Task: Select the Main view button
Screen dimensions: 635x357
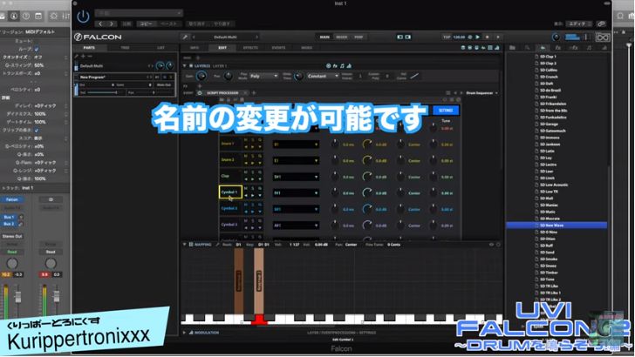Action: coord(324,37)
